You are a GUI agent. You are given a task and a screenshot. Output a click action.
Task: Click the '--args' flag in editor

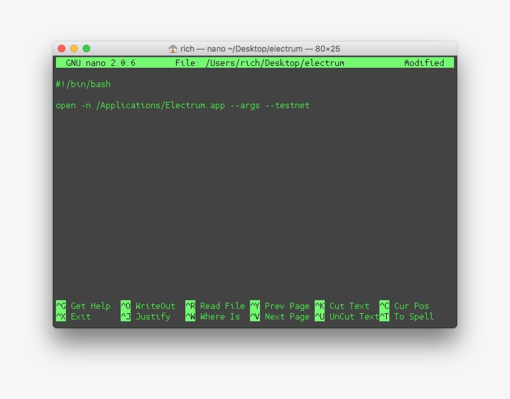pos(245,106)
